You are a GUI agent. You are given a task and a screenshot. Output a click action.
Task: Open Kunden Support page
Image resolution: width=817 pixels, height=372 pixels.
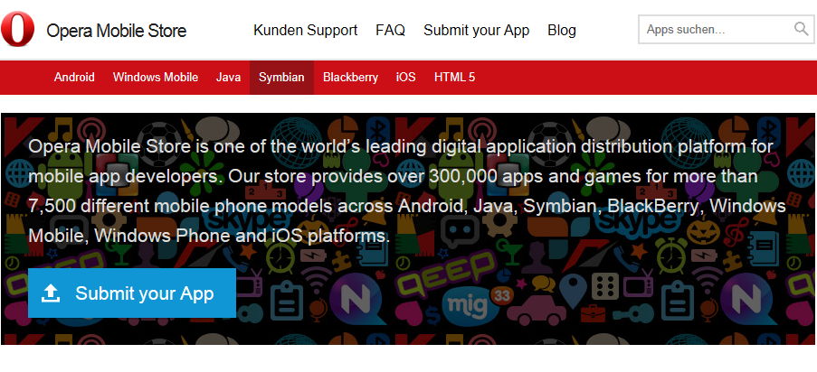(305, 30)
